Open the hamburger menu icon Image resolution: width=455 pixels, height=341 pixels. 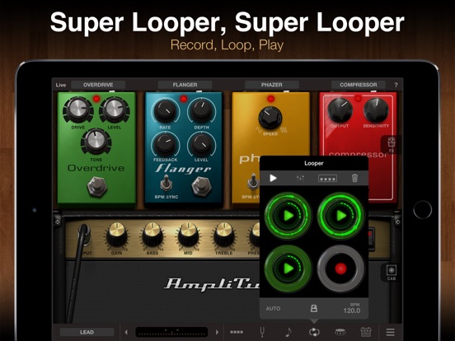pyautogui.click(x=390, y=332)
